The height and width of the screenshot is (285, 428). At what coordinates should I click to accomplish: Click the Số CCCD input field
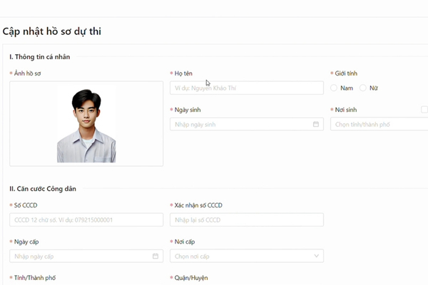(x=86, y=220)
